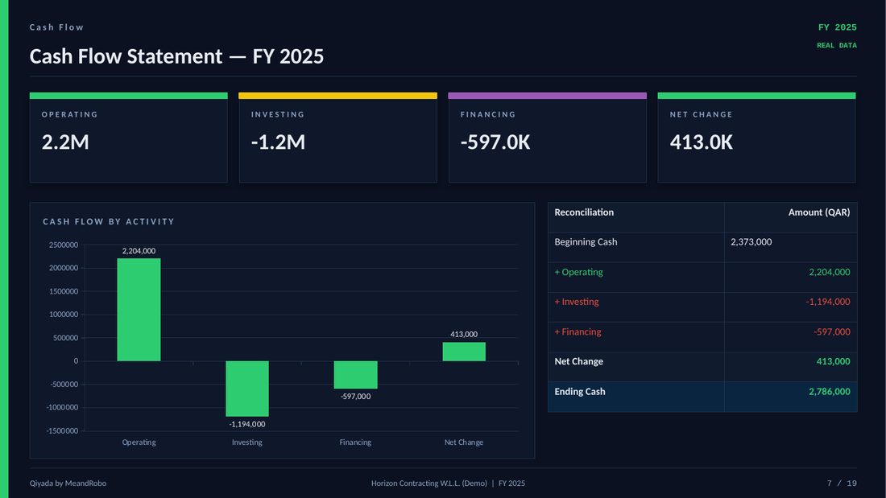886x498 pixels.
Task: Select the "Net Change" label in the reconciliation table
Action: (578, 361)
